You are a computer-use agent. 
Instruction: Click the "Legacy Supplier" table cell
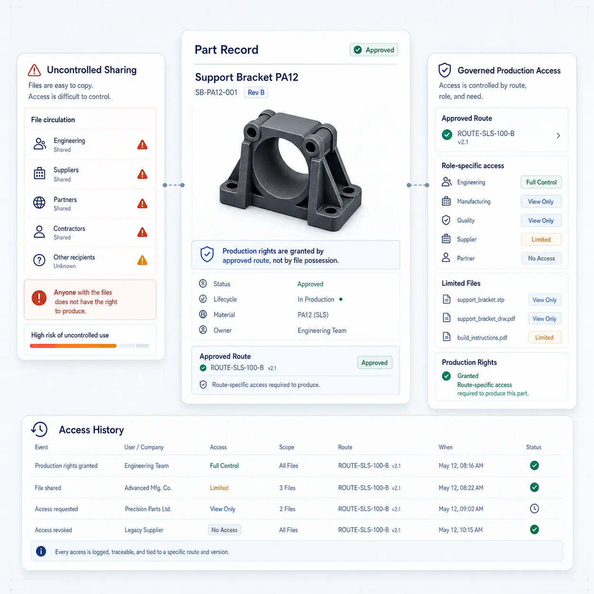pyautogui.click(x=144, y=530)
